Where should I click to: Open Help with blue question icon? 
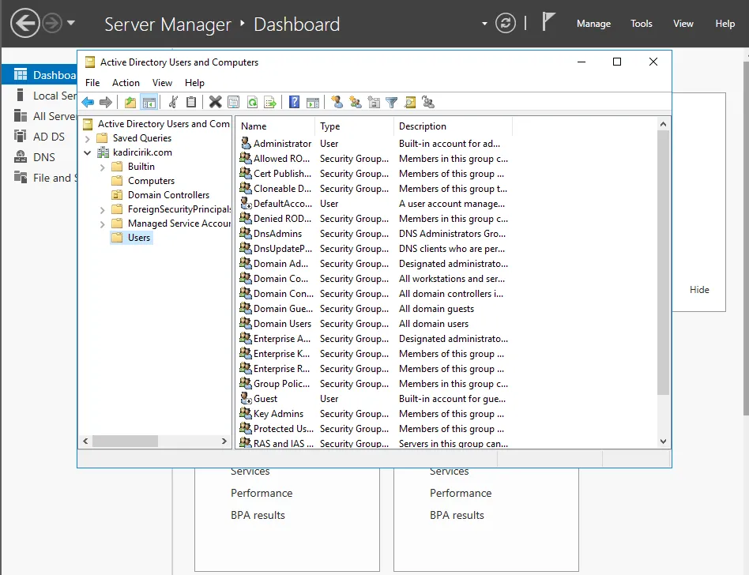294,102
